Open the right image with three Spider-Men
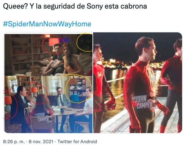Viewport: 184px width, 147px height. click(x=138, y=83)
